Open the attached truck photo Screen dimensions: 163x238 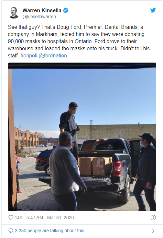coord(82,137)
